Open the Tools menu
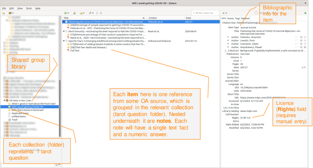313x168 pixels. pyautogui.click(x=29, y=8)
